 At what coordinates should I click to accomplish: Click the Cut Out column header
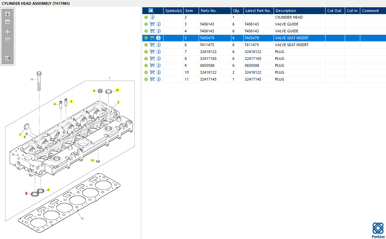[x=335, y=11]
